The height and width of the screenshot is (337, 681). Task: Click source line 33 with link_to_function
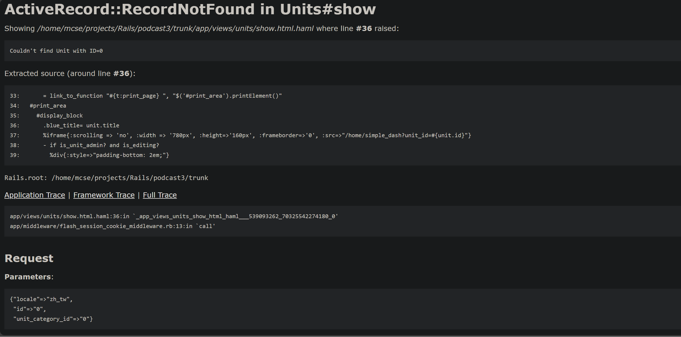click(146, 96)
